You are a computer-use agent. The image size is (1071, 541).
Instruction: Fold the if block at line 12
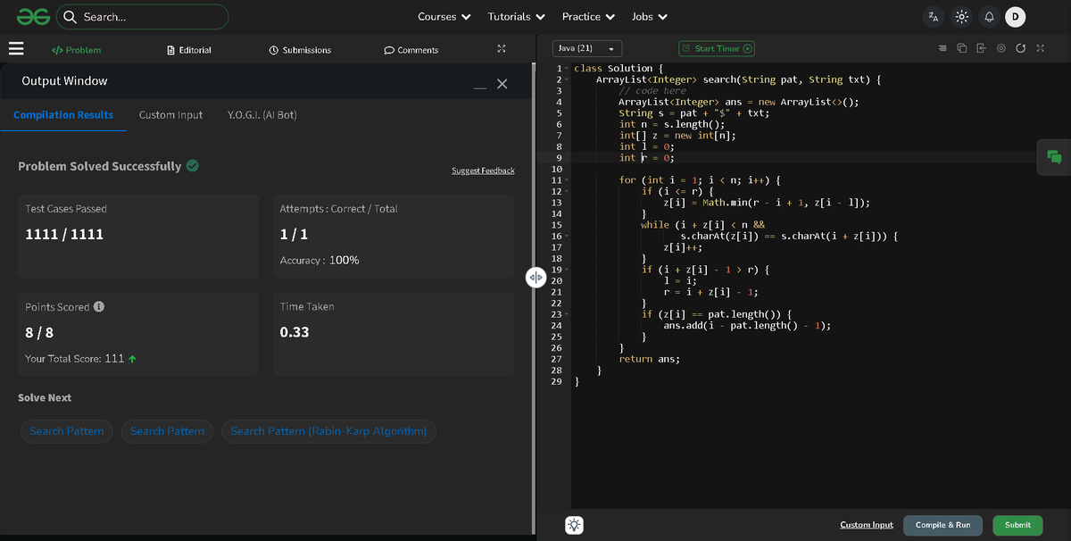[566, 191]
